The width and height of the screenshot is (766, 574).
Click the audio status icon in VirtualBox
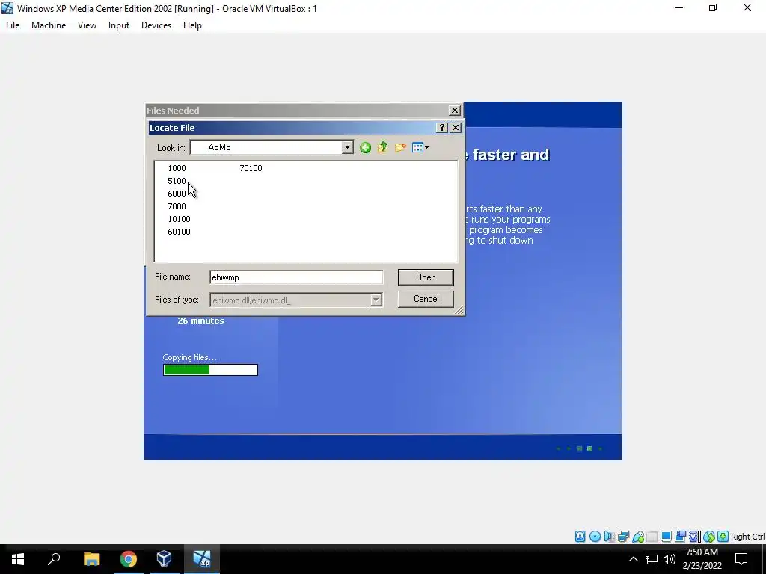[x=609, y=537]
